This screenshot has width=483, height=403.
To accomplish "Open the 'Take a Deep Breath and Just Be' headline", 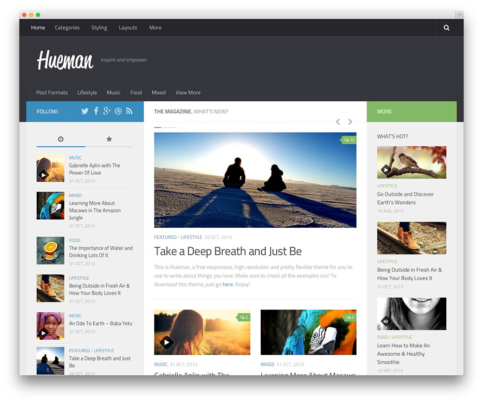I will click(227, 251).
